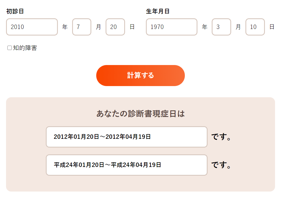Screen dimensions: 283x197
Task: Click です。 text beside the 平成24年 result
Action: tap(221, 165)
